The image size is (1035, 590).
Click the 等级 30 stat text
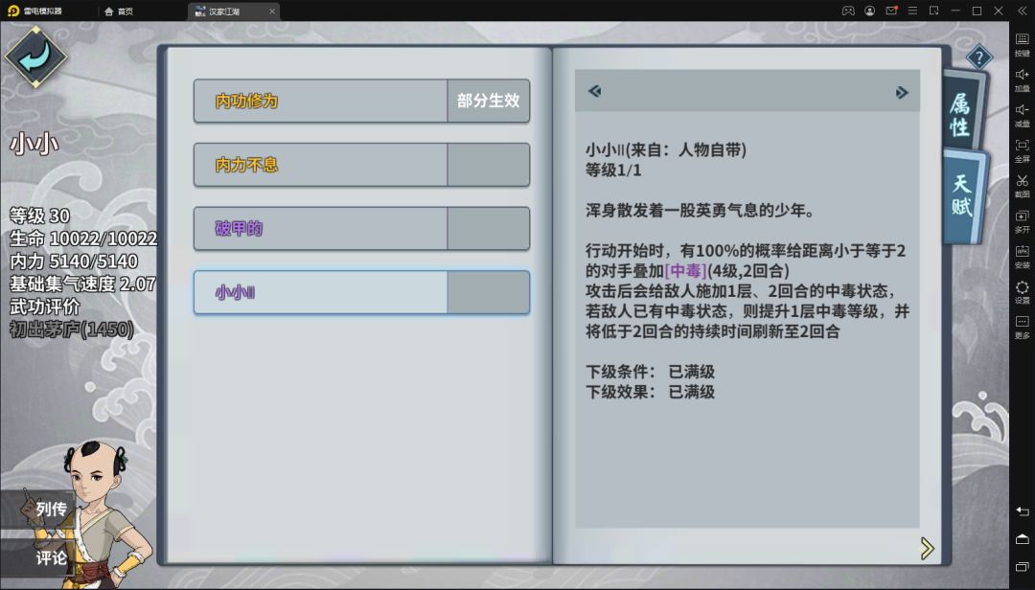tap(39, 216)
